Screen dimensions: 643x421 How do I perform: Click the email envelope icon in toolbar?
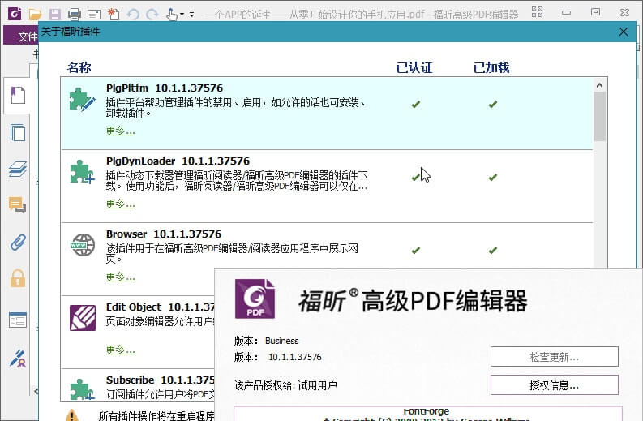pyautogui.click(x=93, y=14)
